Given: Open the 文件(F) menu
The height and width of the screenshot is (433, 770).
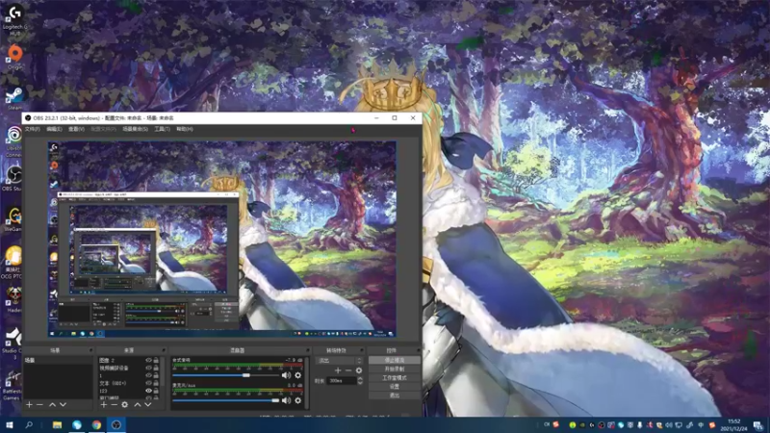Looking at the screenshot, I should tap(32, 129).
